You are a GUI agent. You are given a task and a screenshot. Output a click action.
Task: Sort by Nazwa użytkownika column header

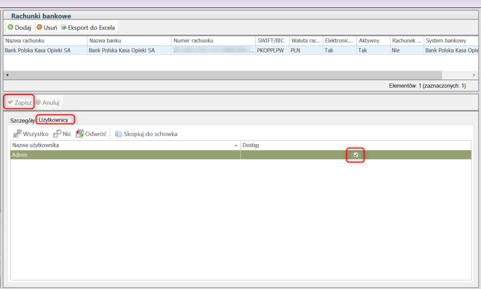[125, 145]
